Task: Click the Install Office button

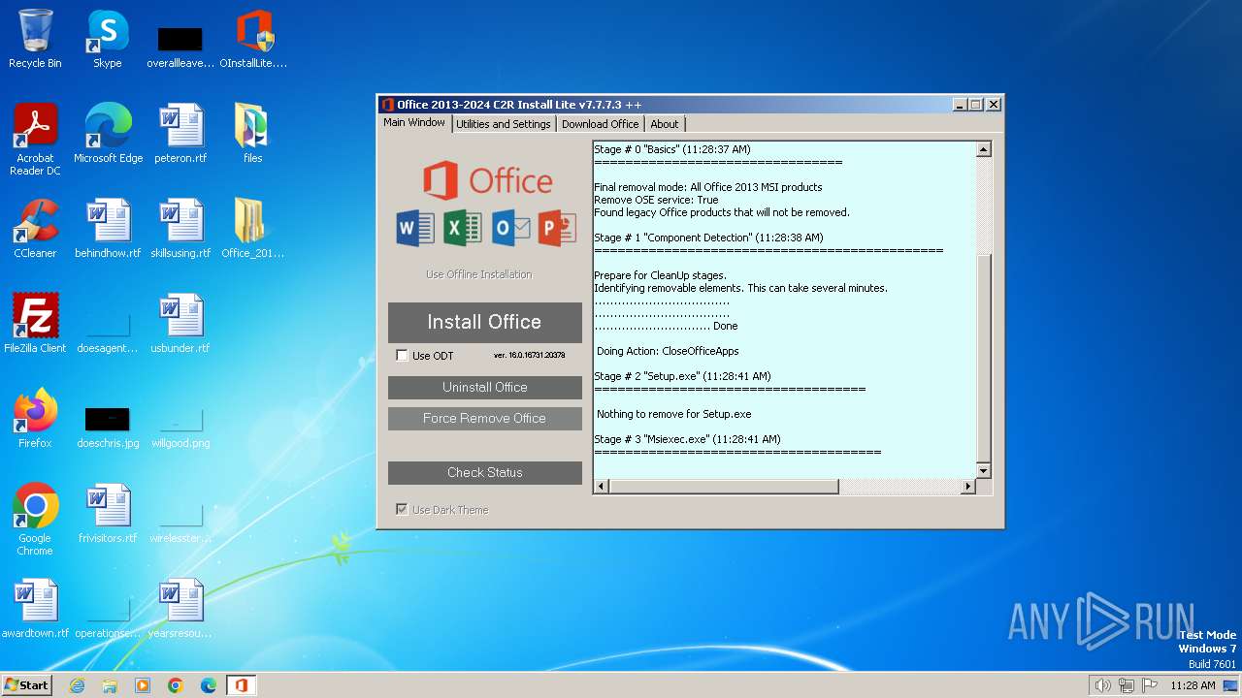Action: click(x=485, y=322)
